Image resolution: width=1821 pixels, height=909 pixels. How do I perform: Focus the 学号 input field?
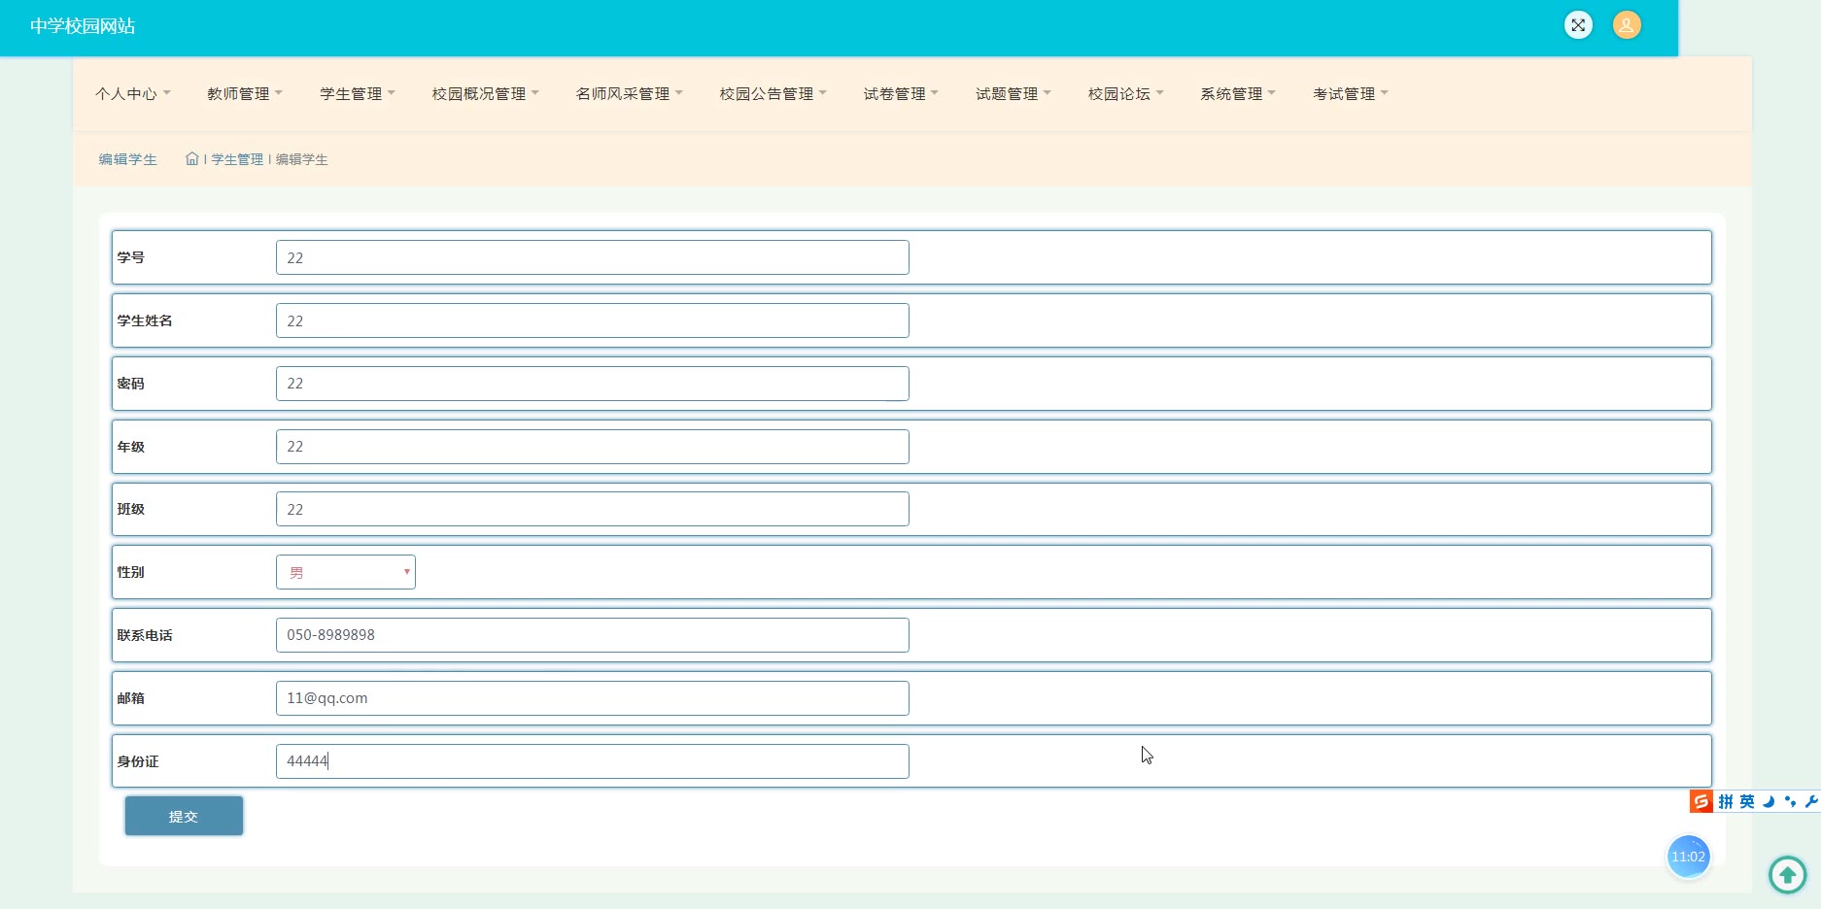(593, 257)
